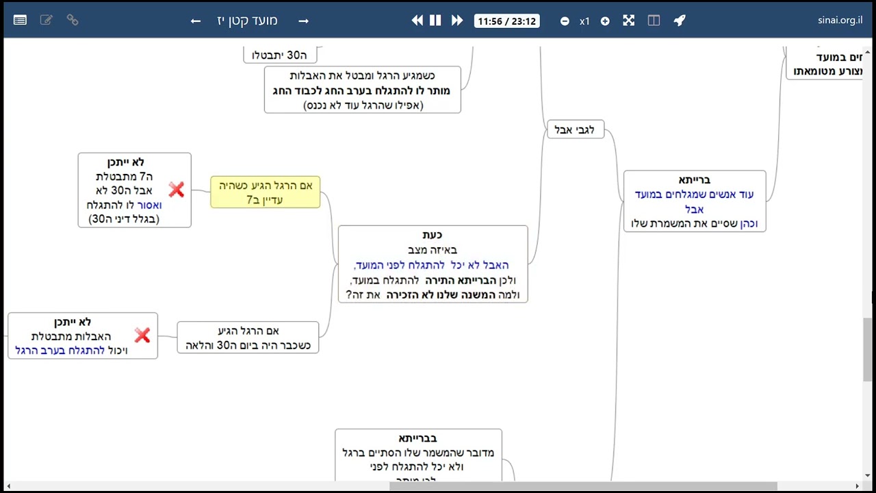
Task: Click the chain link icon
Action: pyautogui.click(x=73, y=21)
